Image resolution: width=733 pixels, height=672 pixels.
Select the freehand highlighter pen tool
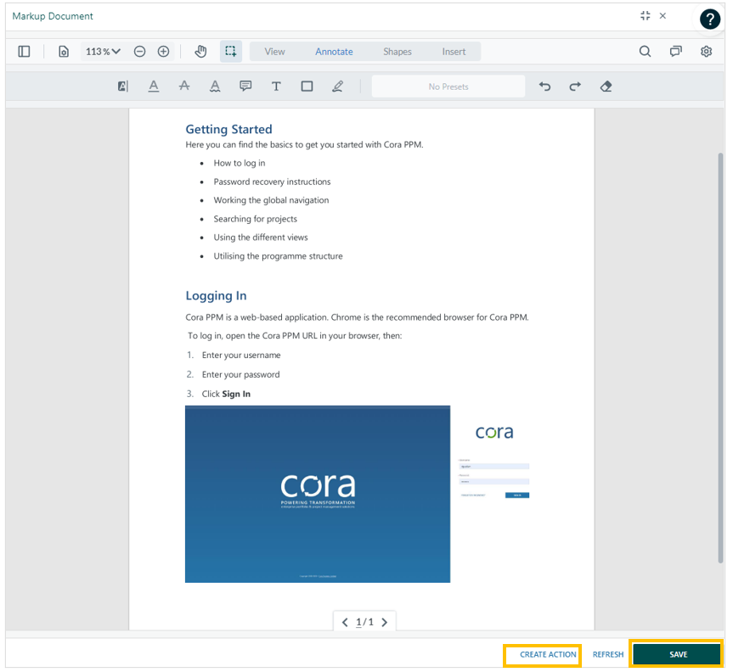point(337,87)
